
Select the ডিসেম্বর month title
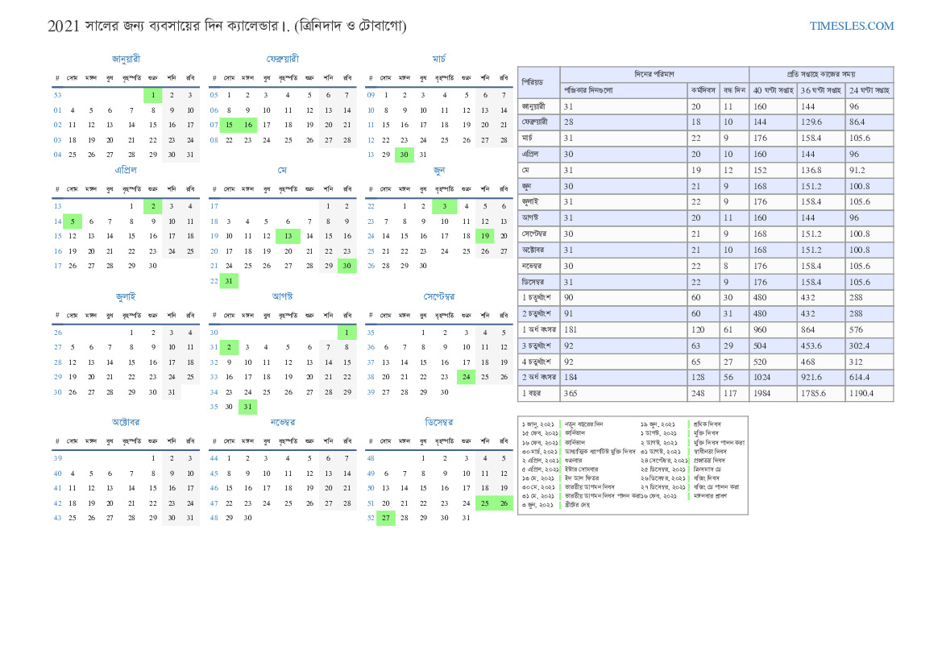click(x=438, y=422)
